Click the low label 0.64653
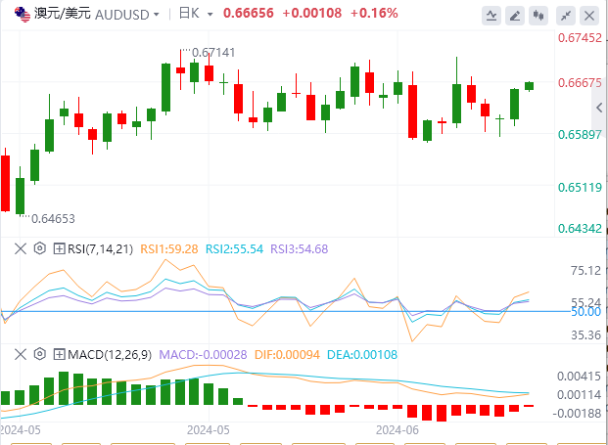608x445 pixels. 53,219
